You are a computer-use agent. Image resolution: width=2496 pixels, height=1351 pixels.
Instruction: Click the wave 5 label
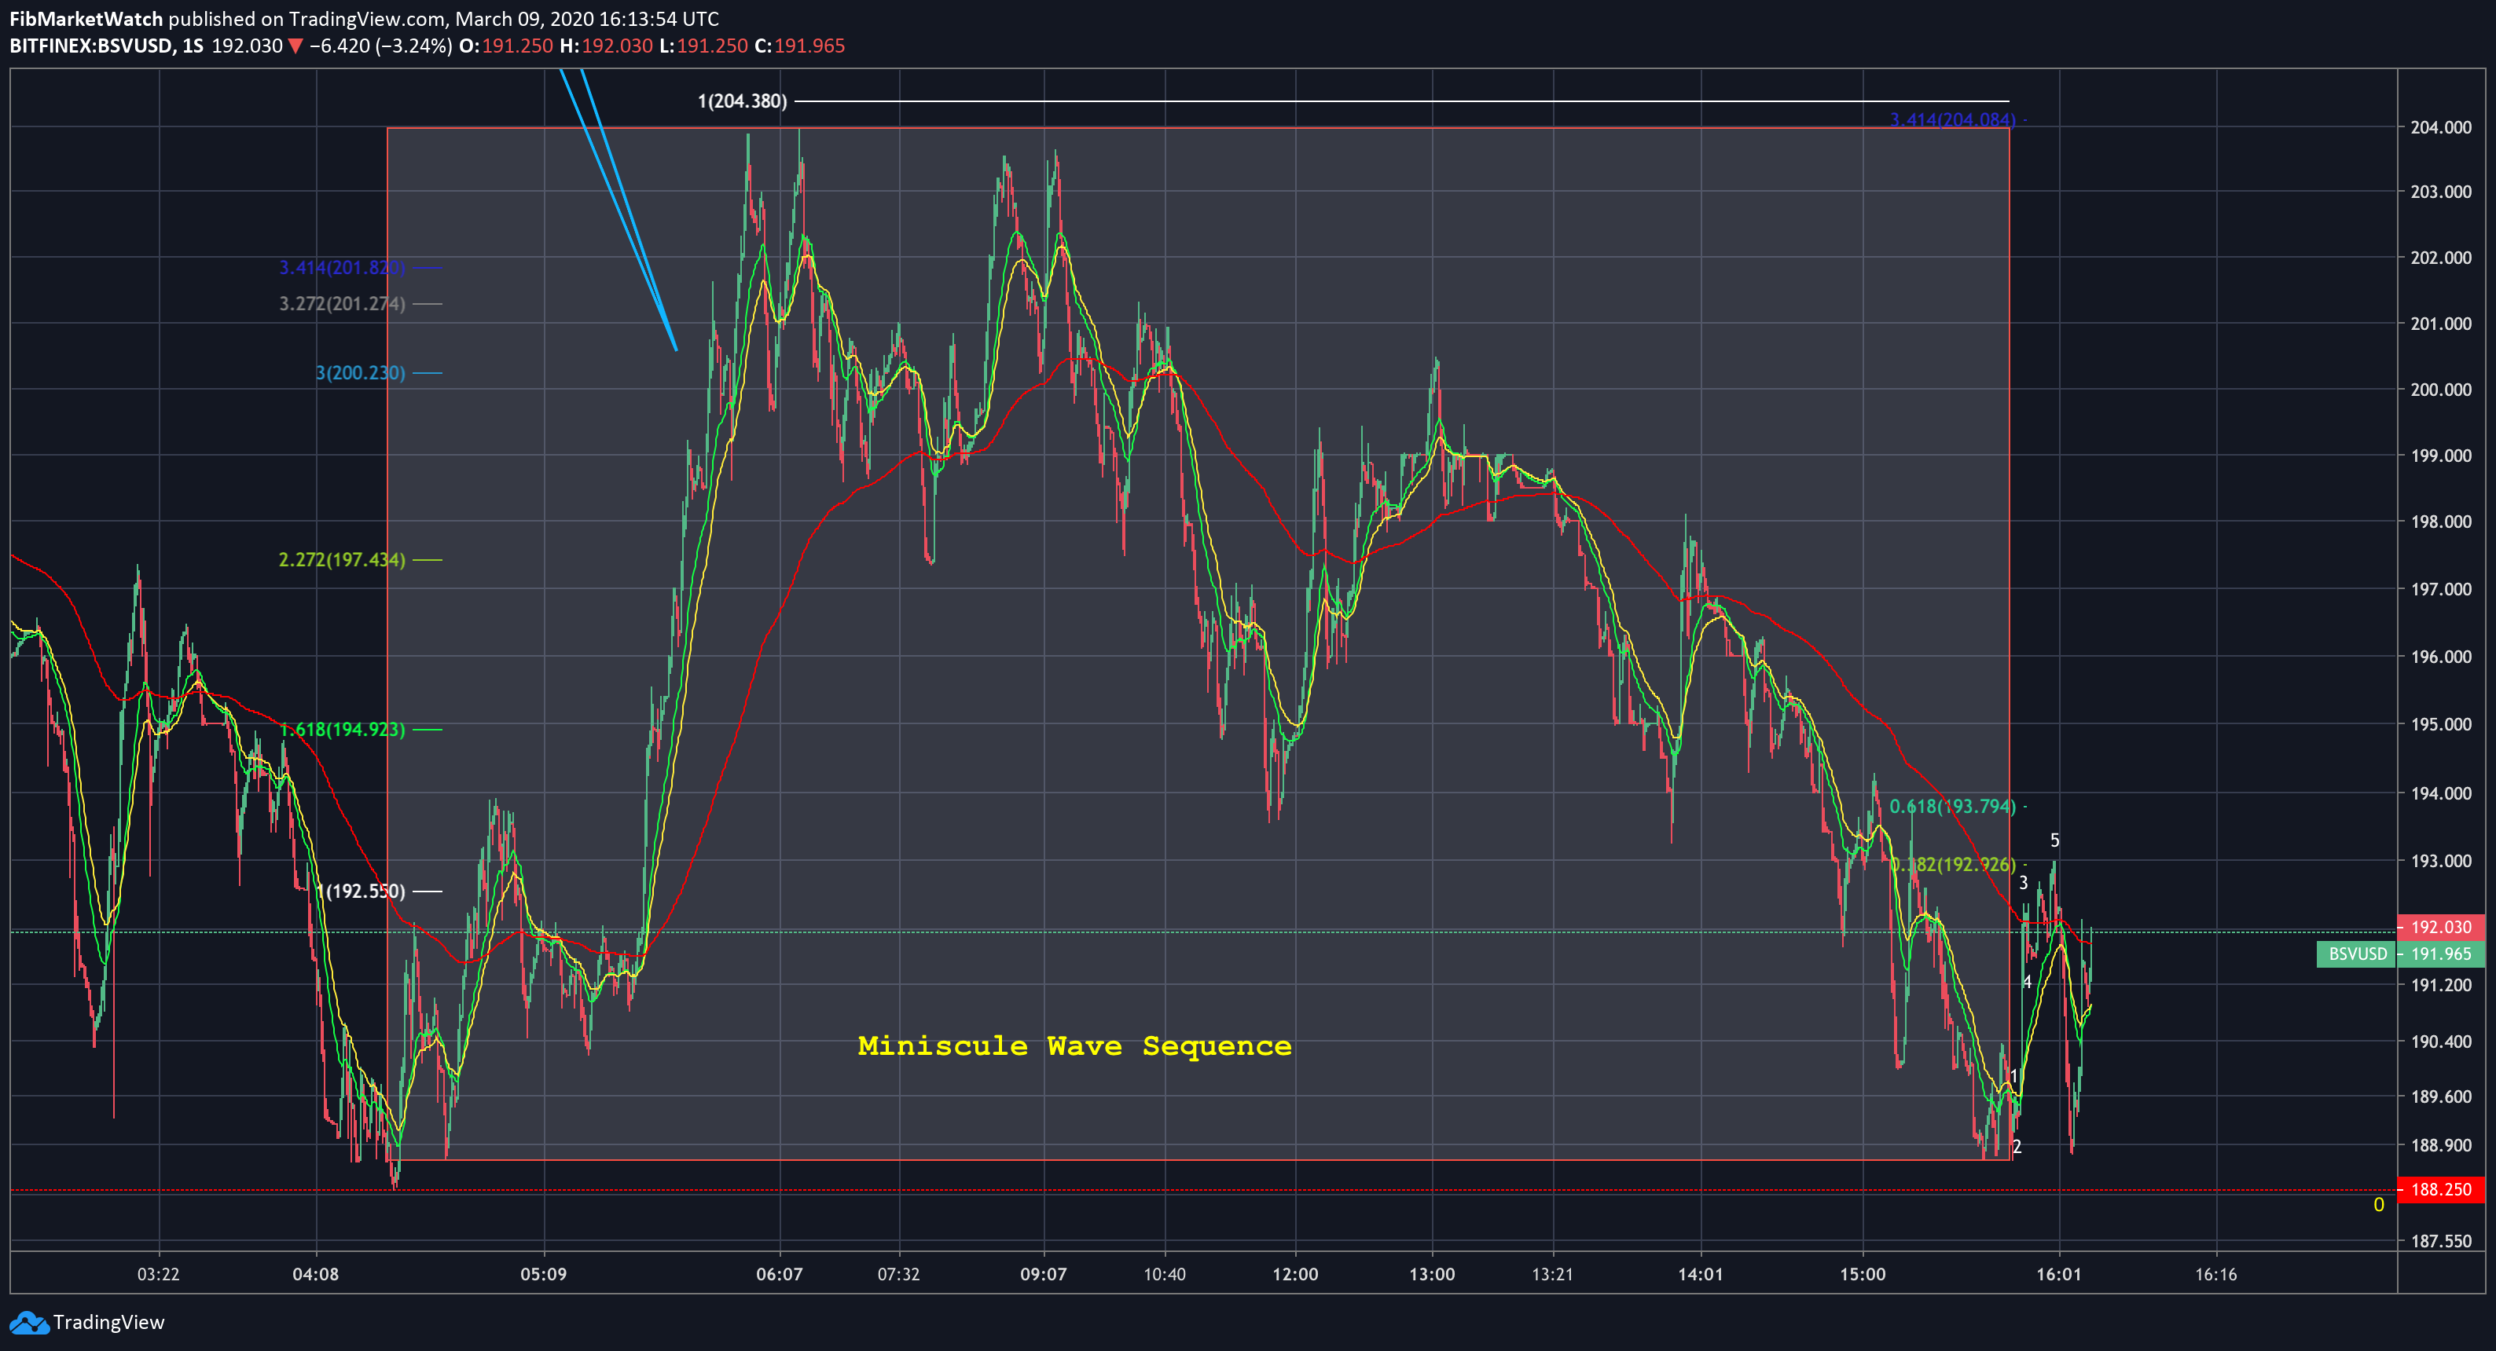(x=2054, y=840)
